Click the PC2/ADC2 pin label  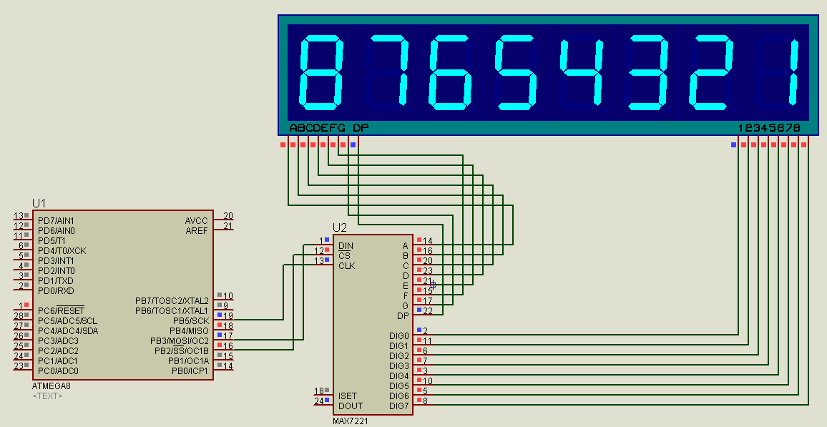(x=58, y=351)
